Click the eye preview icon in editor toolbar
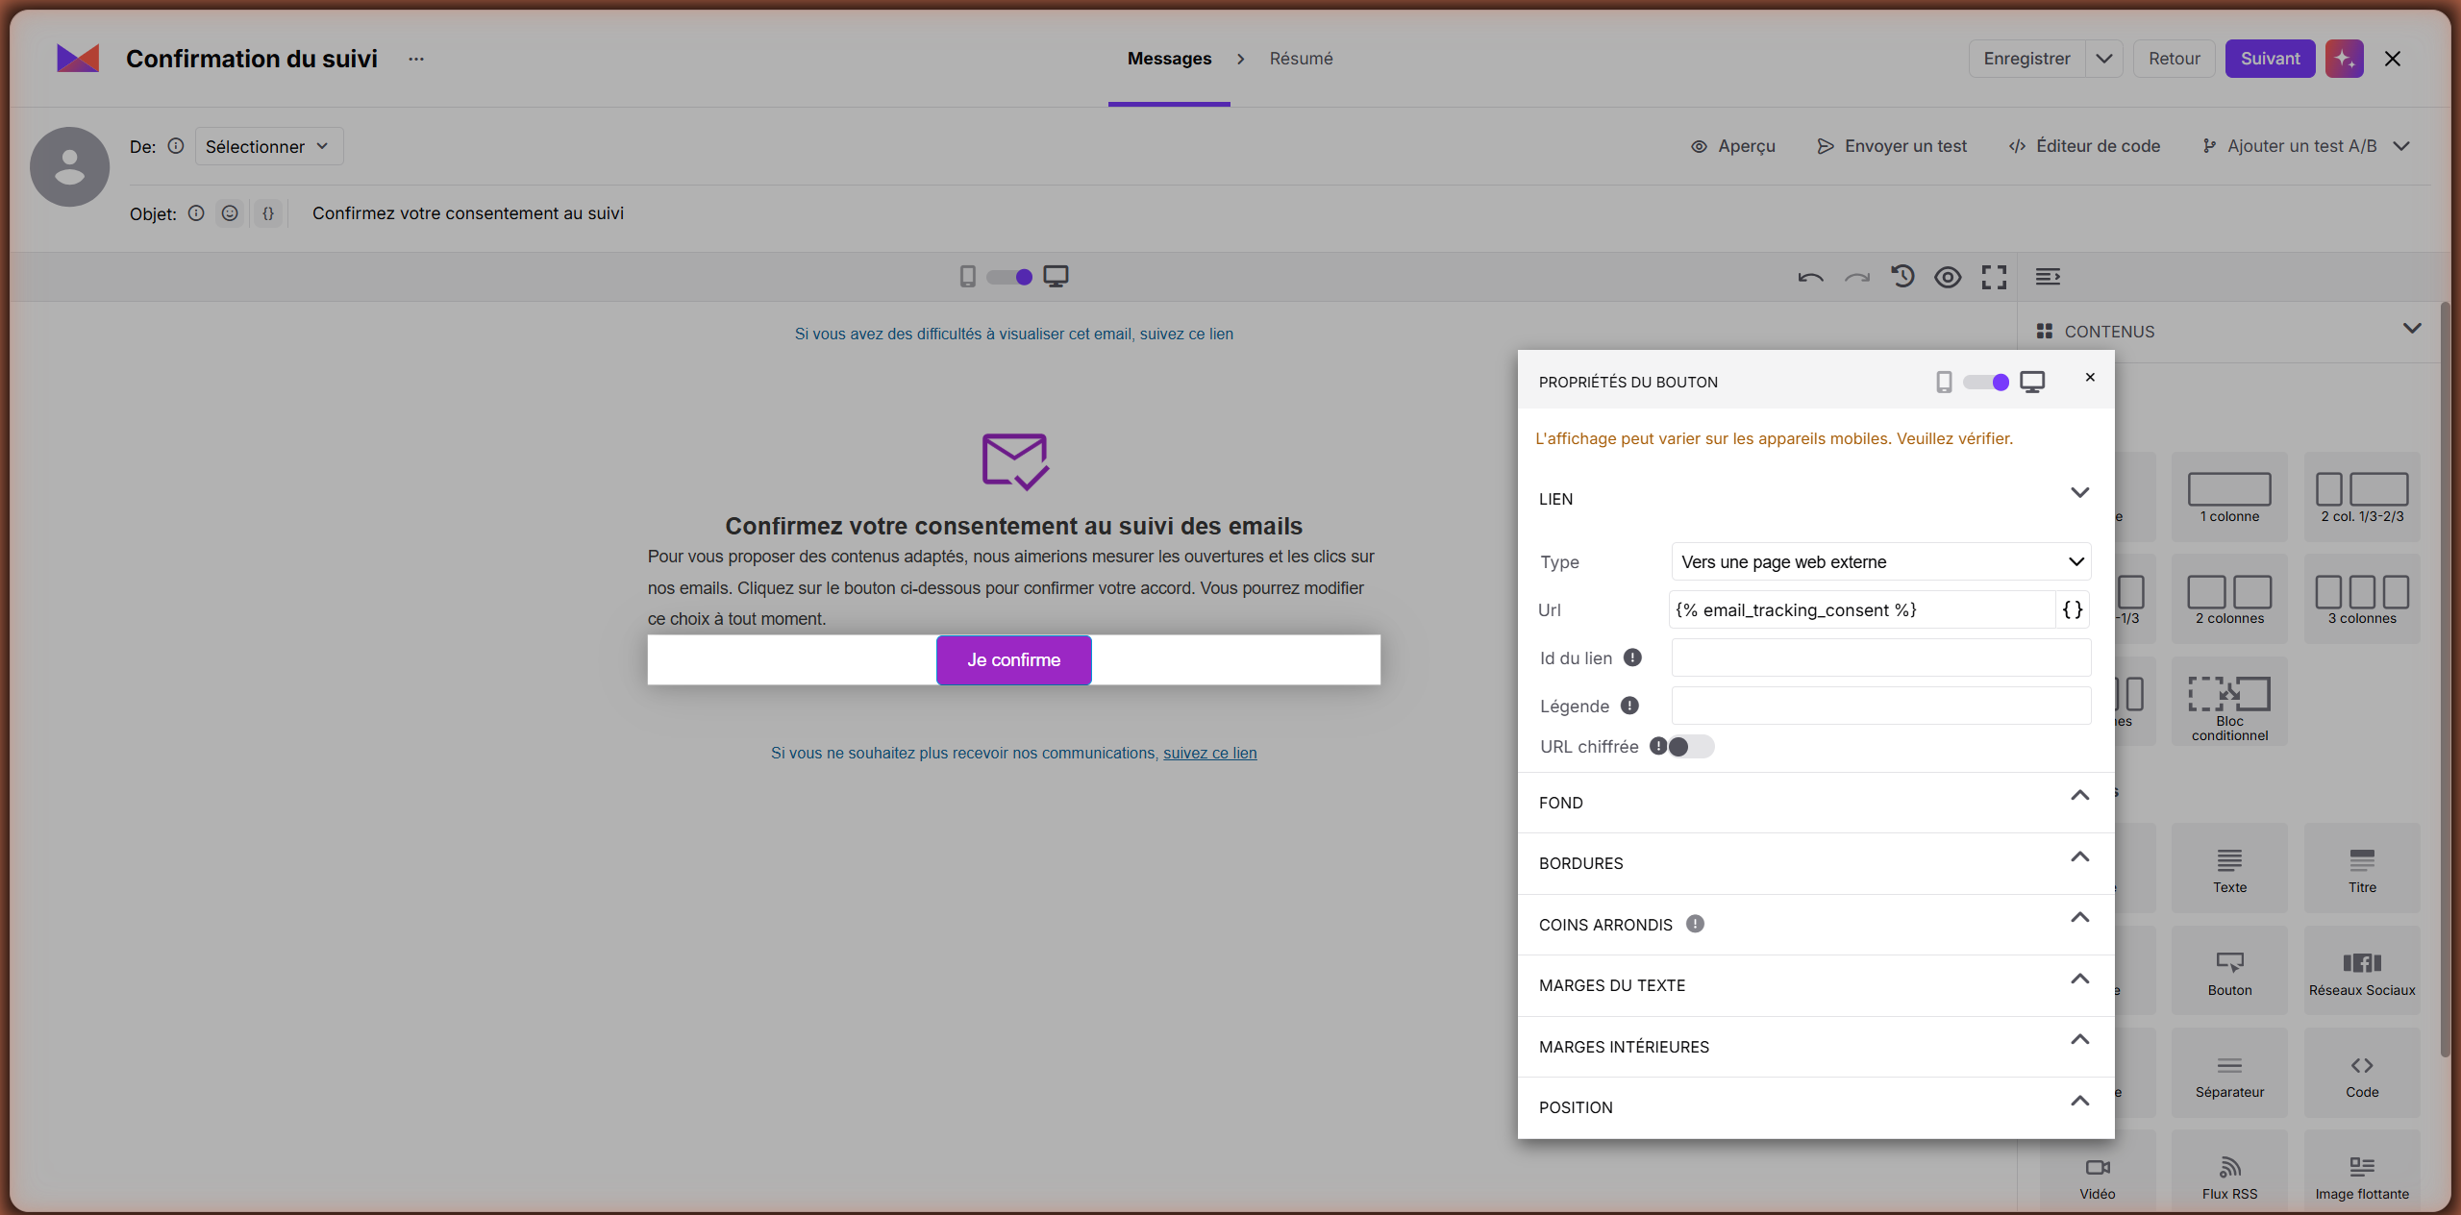Image resolution: width=2461 pixels, height=1215 pixels. click(1948, 278)
